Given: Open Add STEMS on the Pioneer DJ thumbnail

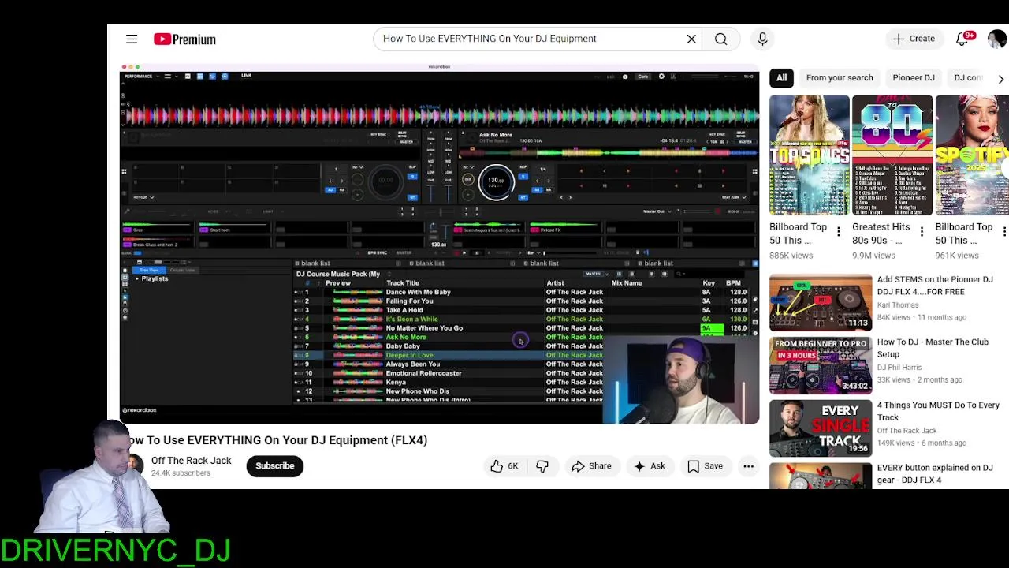Looking at the screenshot, I should click(x=821, y=301).
